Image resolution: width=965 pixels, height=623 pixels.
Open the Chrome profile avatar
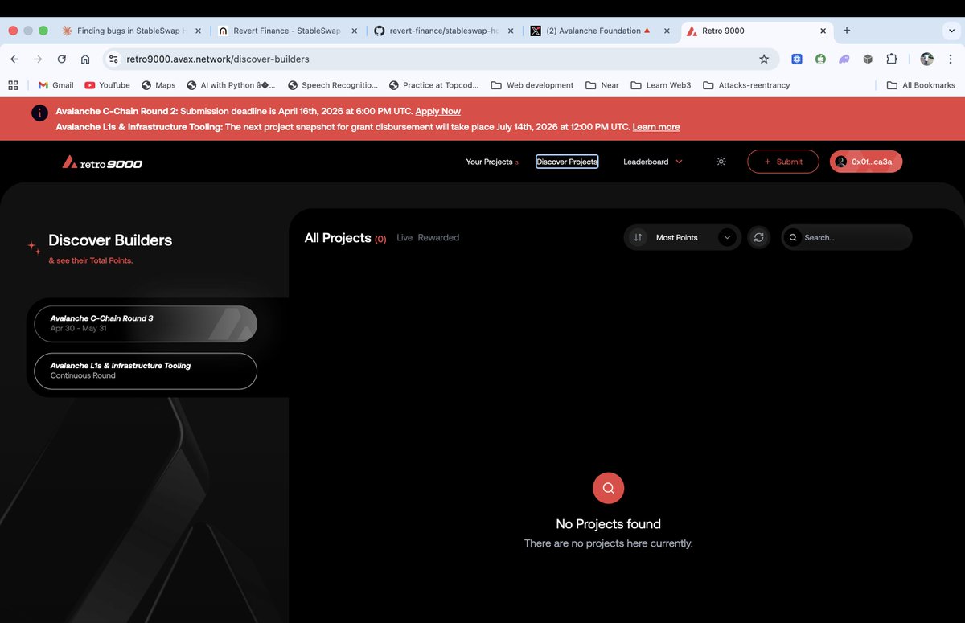coord(926,59)
